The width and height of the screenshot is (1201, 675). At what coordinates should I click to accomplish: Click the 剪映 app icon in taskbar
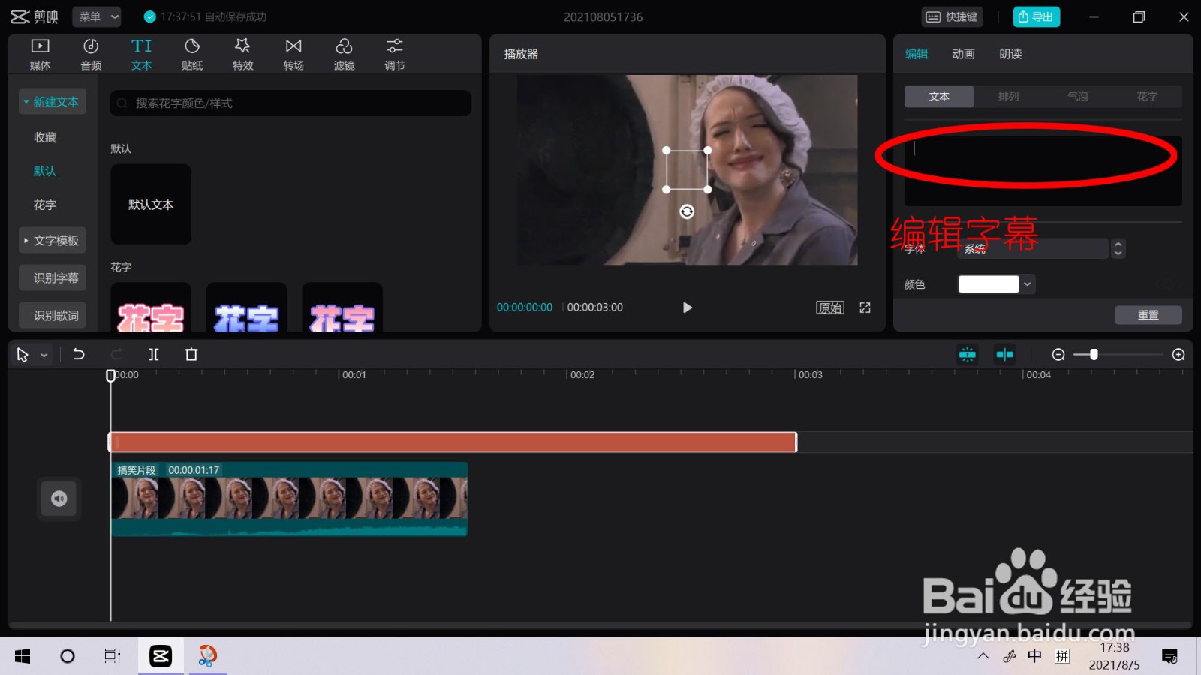point(161,657)
